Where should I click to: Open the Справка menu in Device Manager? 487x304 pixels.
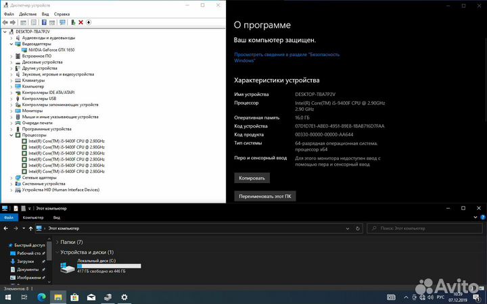click(62, 14)
